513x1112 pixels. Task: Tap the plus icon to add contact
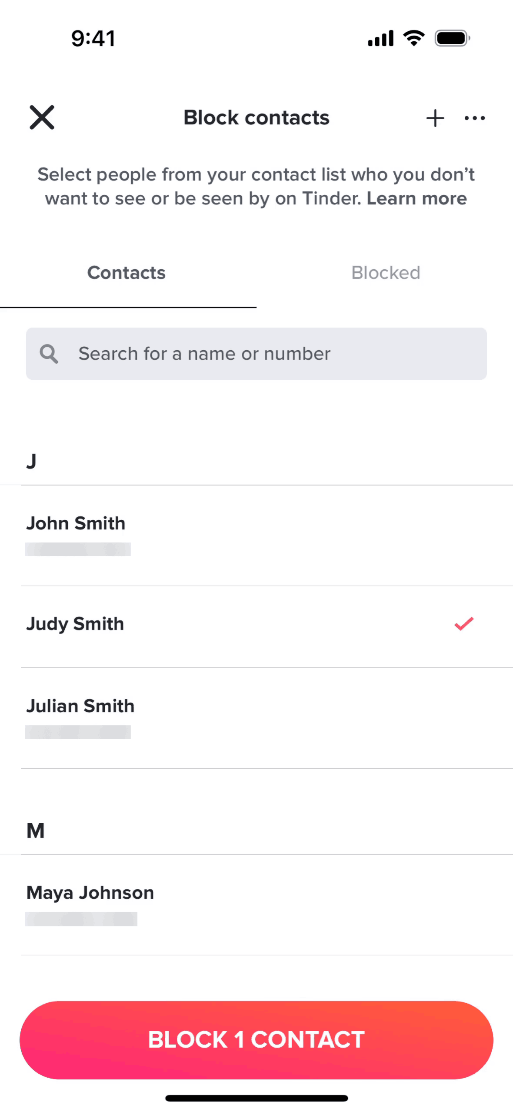435,118
